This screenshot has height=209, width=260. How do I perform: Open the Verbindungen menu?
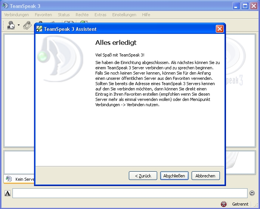coord(17,15)
